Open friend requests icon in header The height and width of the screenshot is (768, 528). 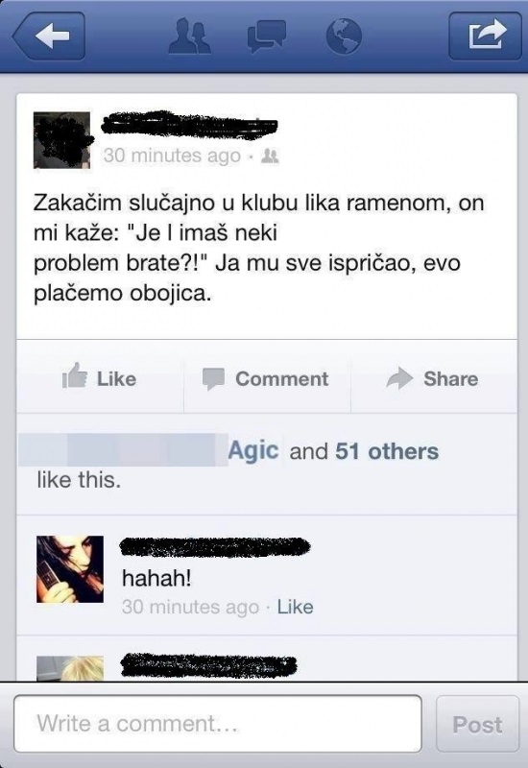pyautogui.click(x=189, y=36)
